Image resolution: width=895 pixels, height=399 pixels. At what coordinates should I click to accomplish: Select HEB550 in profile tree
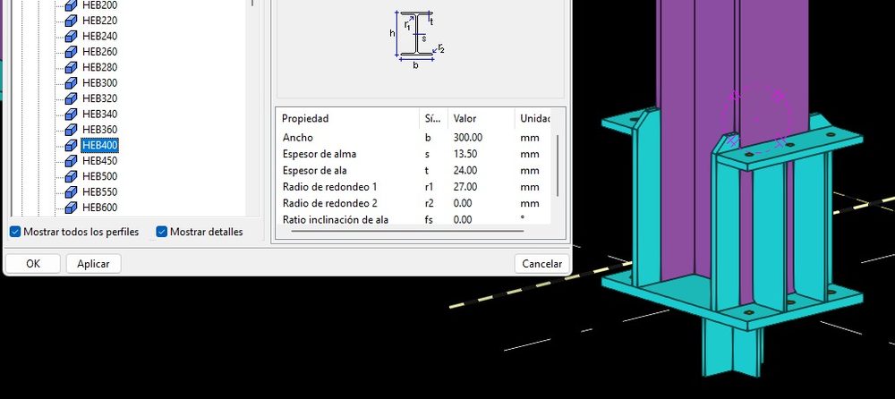click(100, 191)
